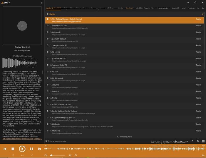Image resolution: width=206 pixels, height=158 pixels.
Task: Uncheck the Sveriges Radio P2 checkbox
Action: 48,45
